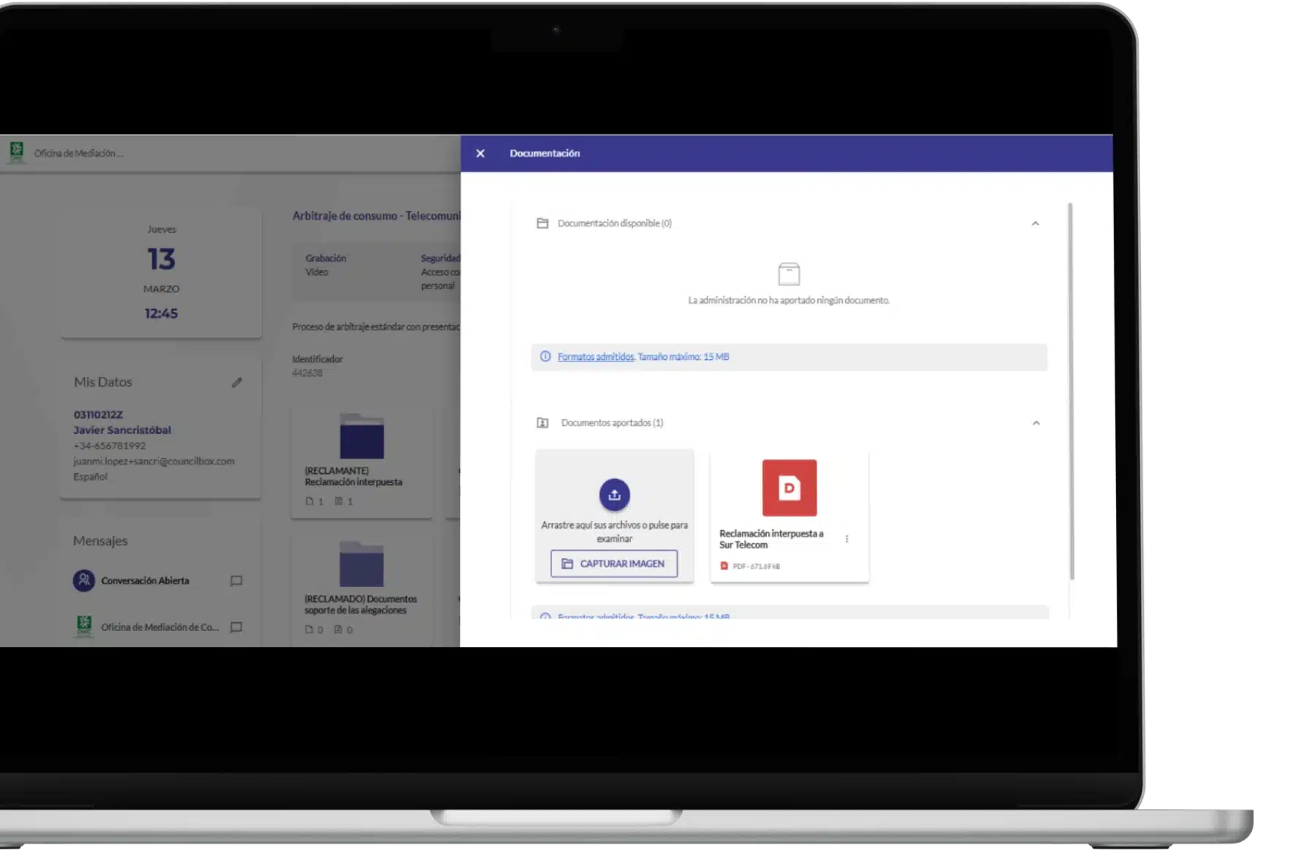Close the Documentación panel with X
The image size is (1303, 850).
[x=480, y=153]
